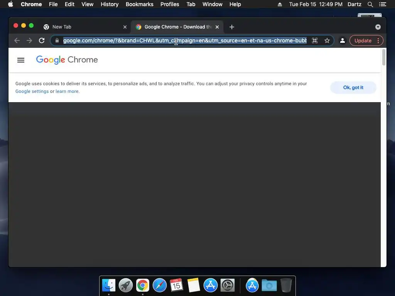Screen dimensions: 395x296
Task: Open the Control Center list icon
Action: 382,4
